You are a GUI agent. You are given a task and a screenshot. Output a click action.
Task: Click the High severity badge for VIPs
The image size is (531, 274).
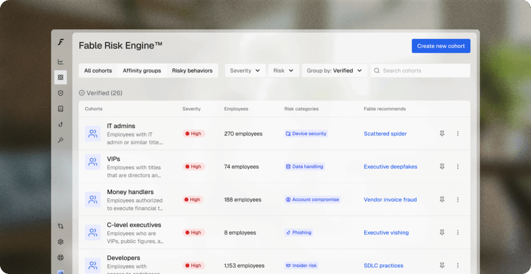(194, 166)
